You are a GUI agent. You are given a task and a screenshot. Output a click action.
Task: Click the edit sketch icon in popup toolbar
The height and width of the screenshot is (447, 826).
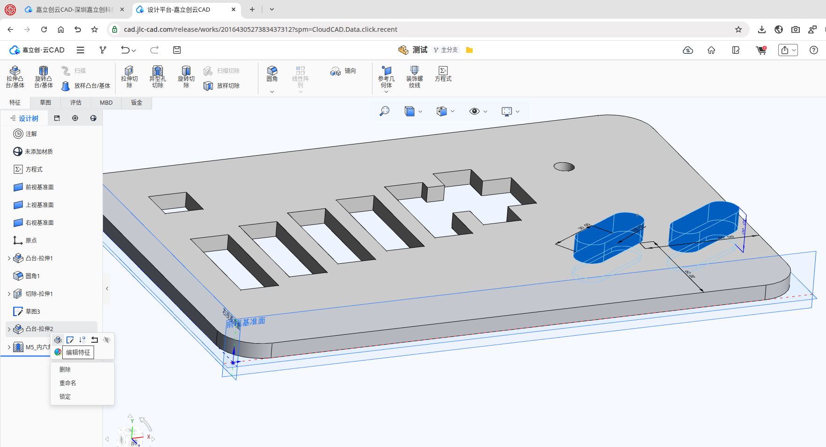70,340
